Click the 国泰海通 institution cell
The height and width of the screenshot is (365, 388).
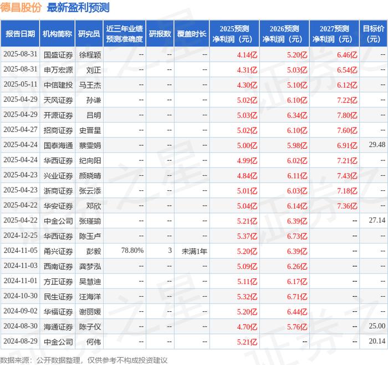pos(58,145)
